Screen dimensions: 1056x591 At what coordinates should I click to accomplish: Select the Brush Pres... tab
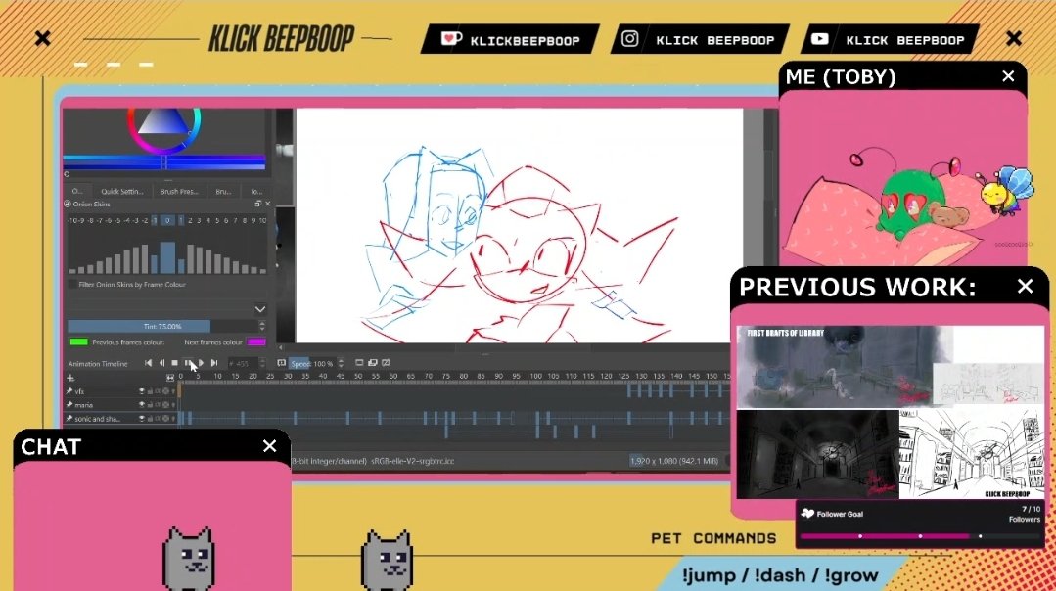point(179,191)
